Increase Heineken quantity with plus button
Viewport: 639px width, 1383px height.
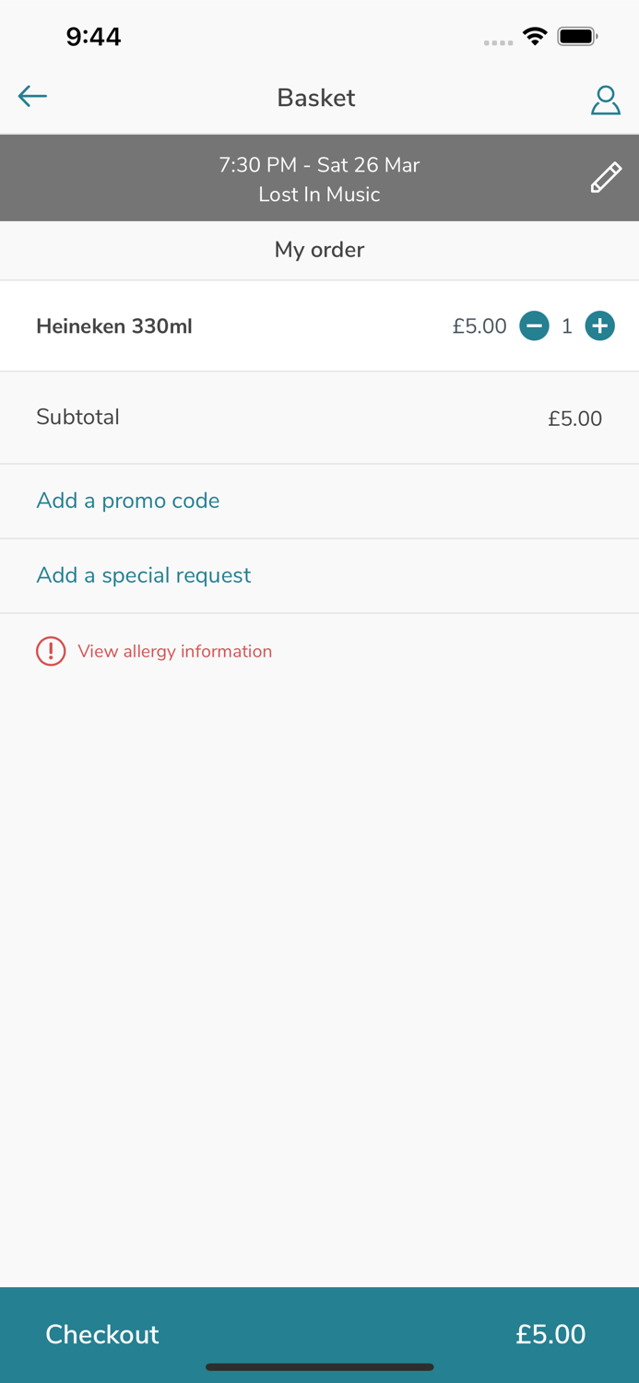599,325
